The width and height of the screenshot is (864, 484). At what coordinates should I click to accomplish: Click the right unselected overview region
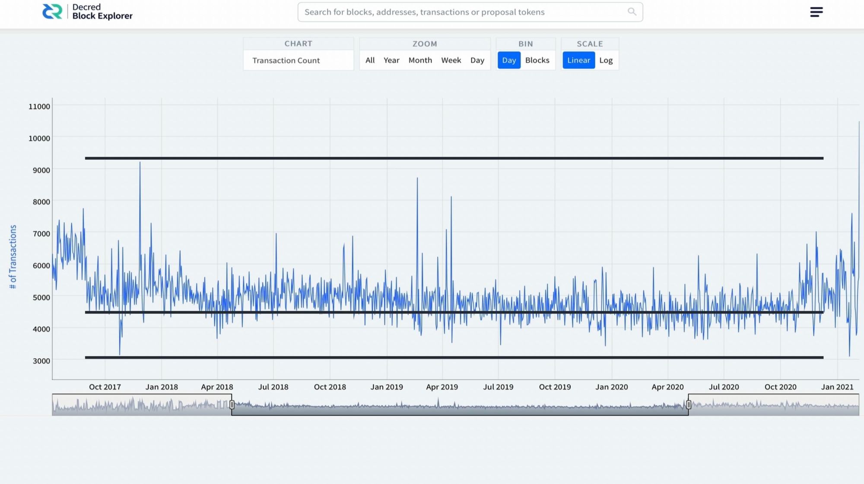pyautogui.click(x=774, y=405)
